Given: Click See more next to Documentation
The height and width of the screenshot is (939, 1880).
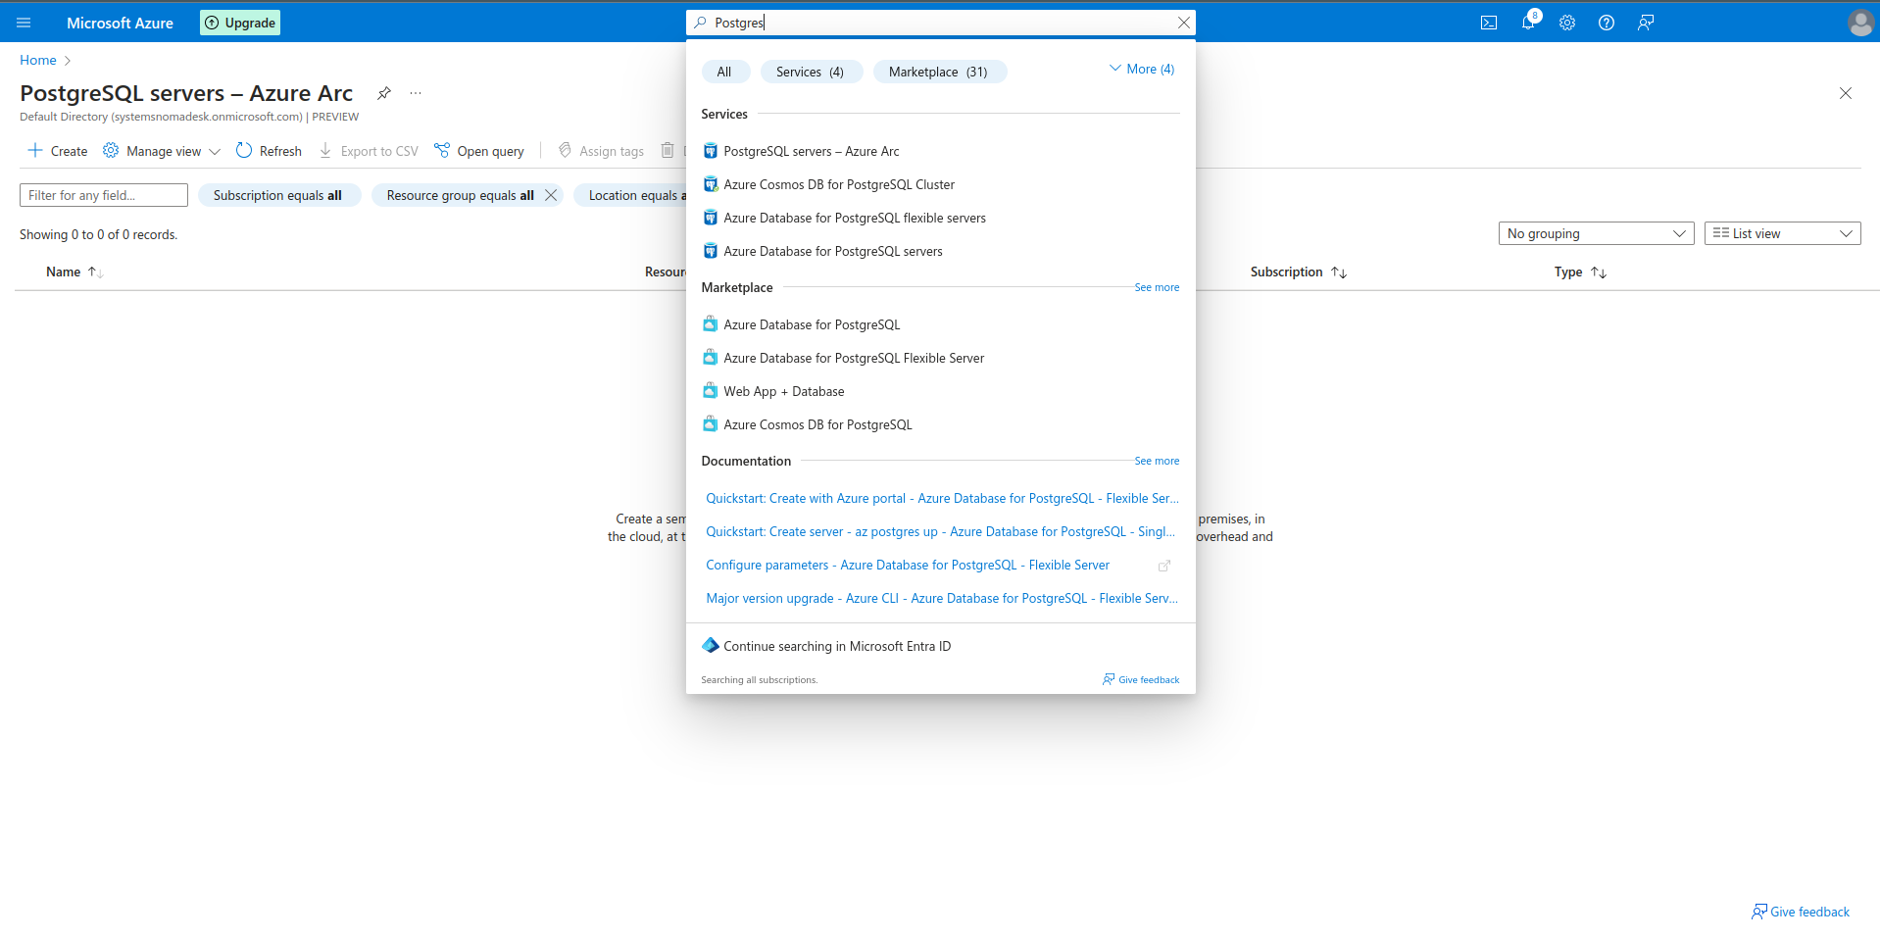Looking at the screenshot, I should (x=1157, y=461).
